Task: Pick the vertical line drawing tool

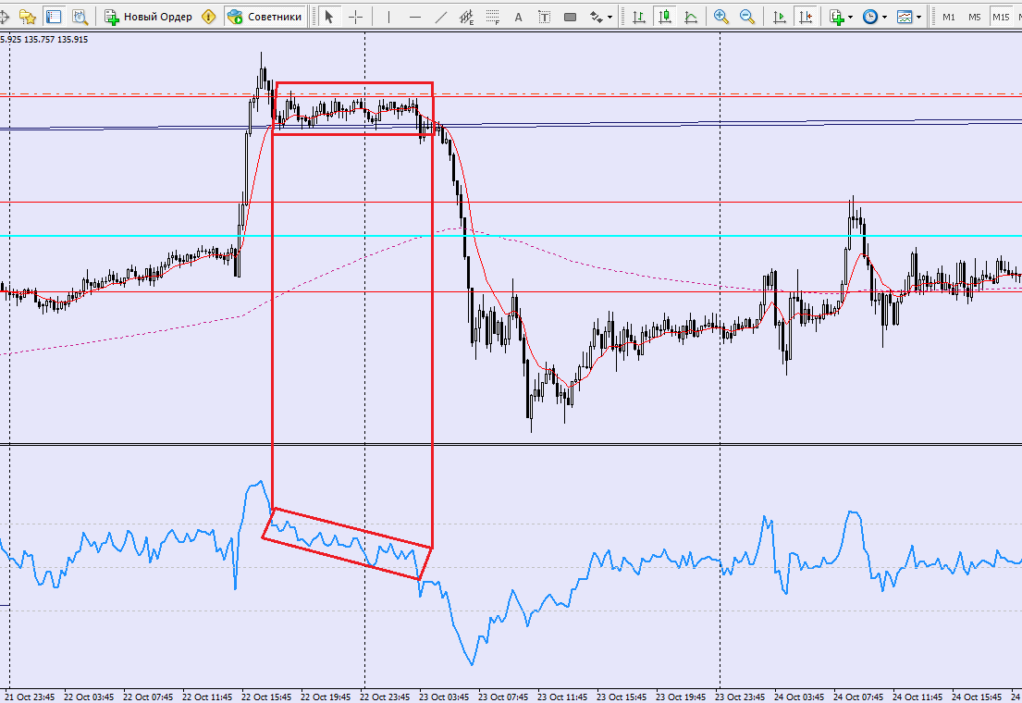Action: pos(388,17)
